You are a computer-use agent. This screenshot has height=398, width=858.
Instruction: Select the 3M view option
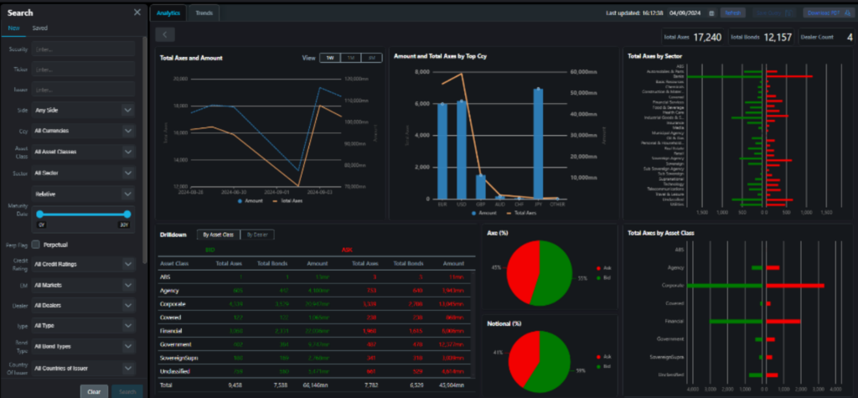371,58
